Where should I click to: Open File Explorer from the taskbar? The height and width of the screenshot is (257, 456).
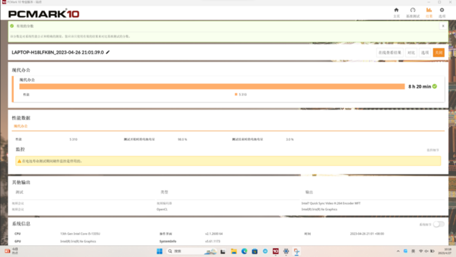233,251
